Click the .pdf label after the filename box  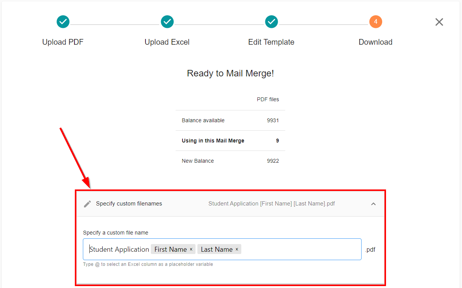pyautogui.click(x=370, y=249)
